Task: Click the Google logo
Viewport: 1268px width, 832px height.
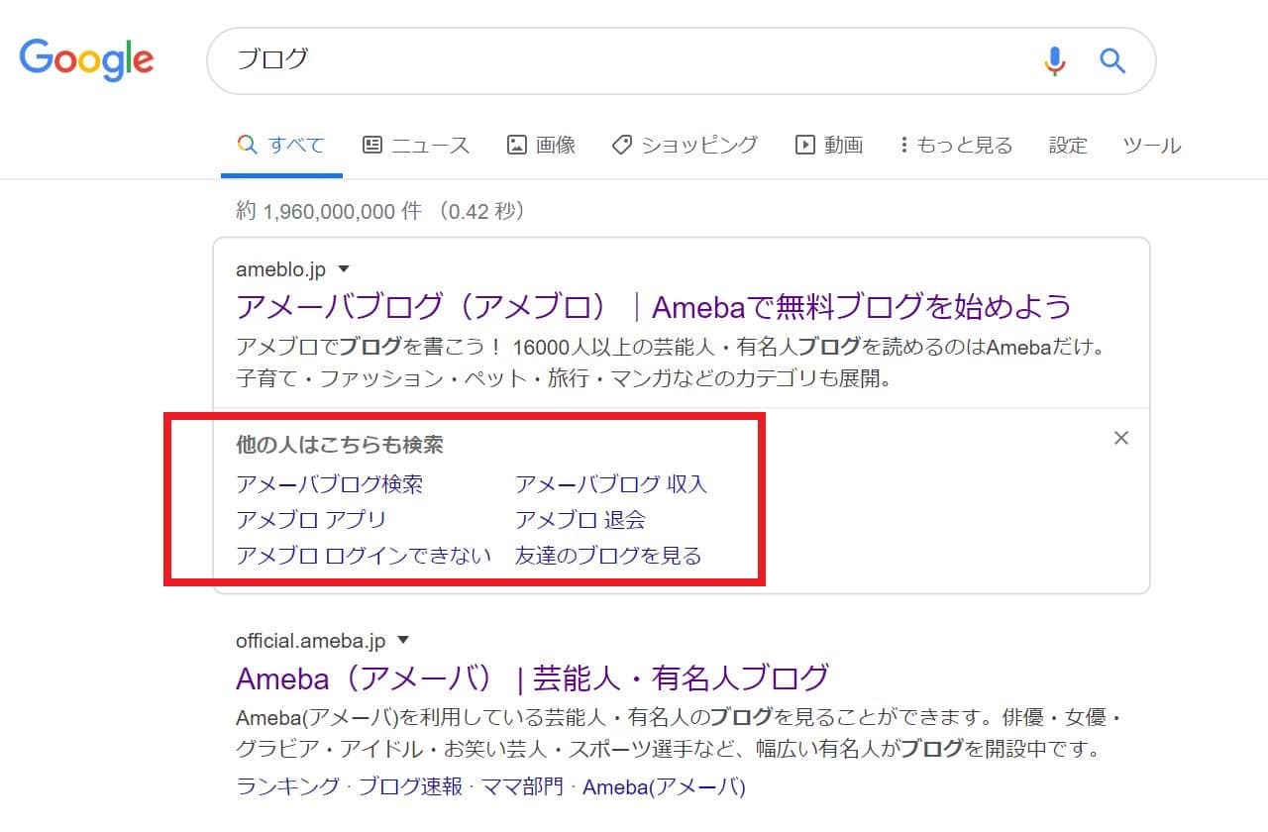Action: pos(86,59)
